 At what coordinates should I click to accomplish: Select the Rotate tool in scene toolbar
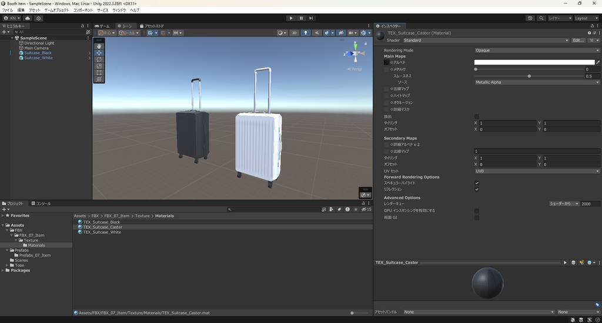(99, 59)
